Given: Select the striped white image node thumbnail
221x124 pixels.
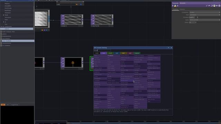Looking at the screenshot, I should 41,19.
